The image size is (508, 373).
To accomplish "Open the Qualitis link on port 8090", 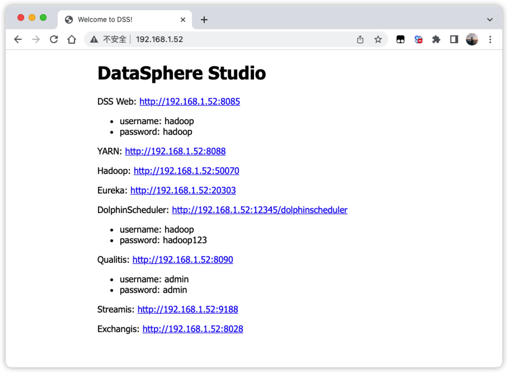I will click(183, 259).
